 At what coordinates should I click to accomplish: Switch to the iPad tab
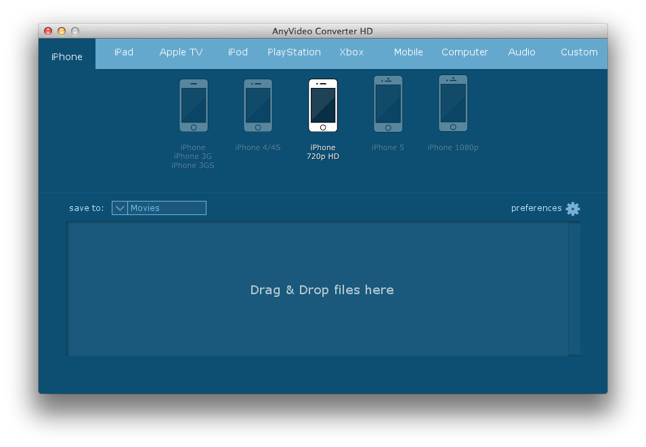(124, 52)
